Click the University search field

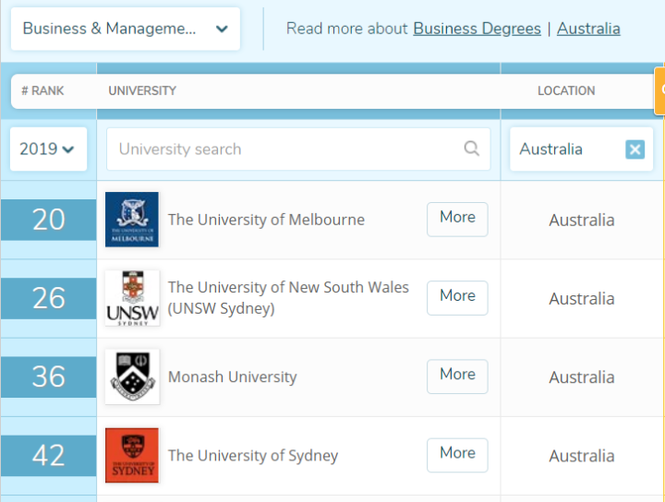click(x=298, y=149)
